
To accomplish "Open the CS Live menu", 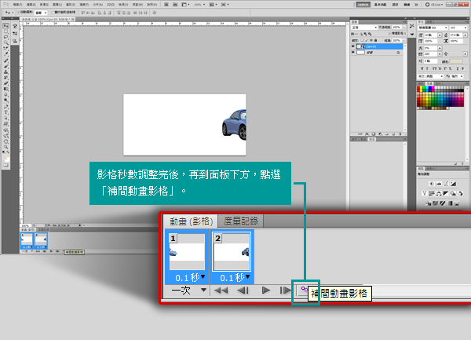I will pos(434,5).
